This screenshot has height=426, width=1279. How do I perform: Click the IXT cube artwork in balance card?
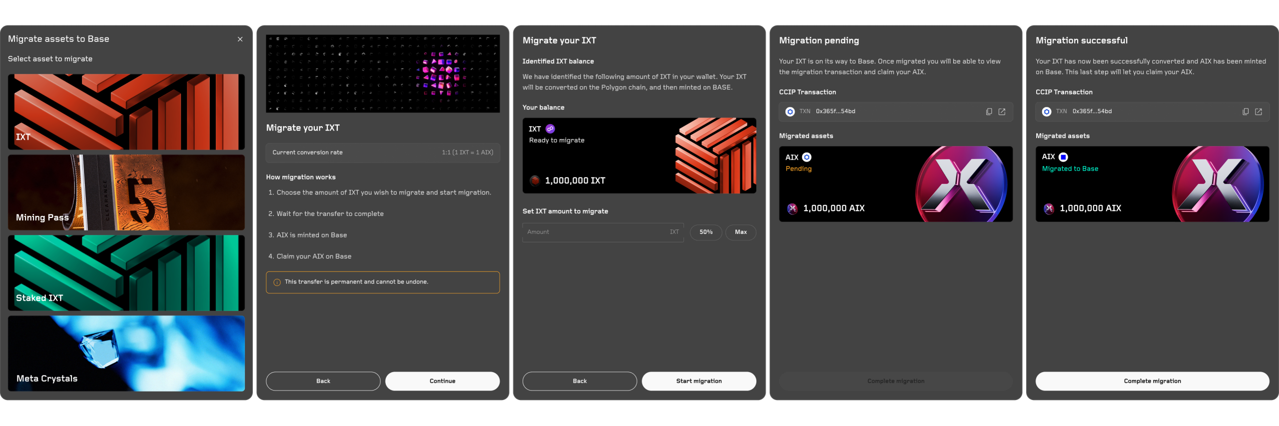click(715, 156)
